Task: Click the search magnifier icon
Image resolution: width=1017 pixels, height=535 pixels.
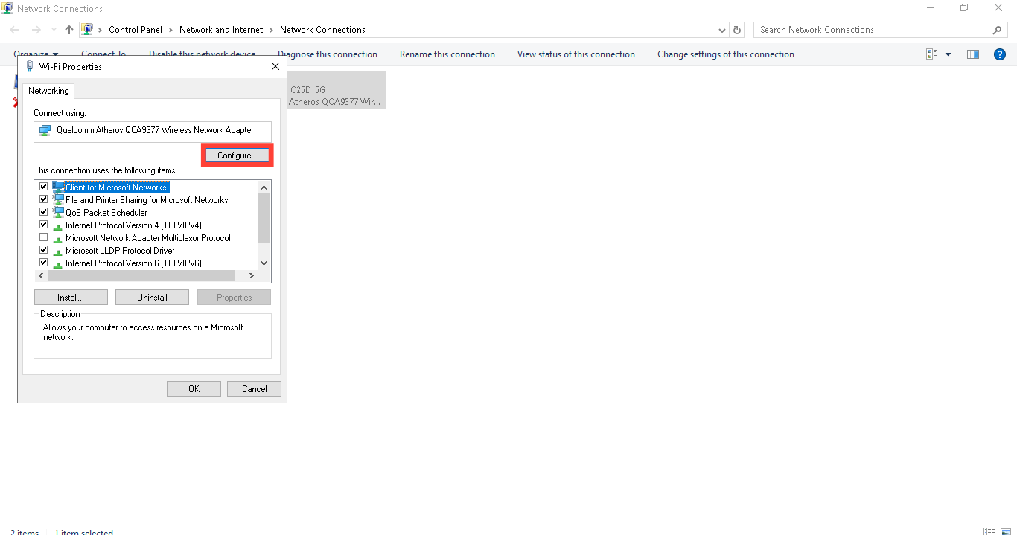Action: pos(998,30)
